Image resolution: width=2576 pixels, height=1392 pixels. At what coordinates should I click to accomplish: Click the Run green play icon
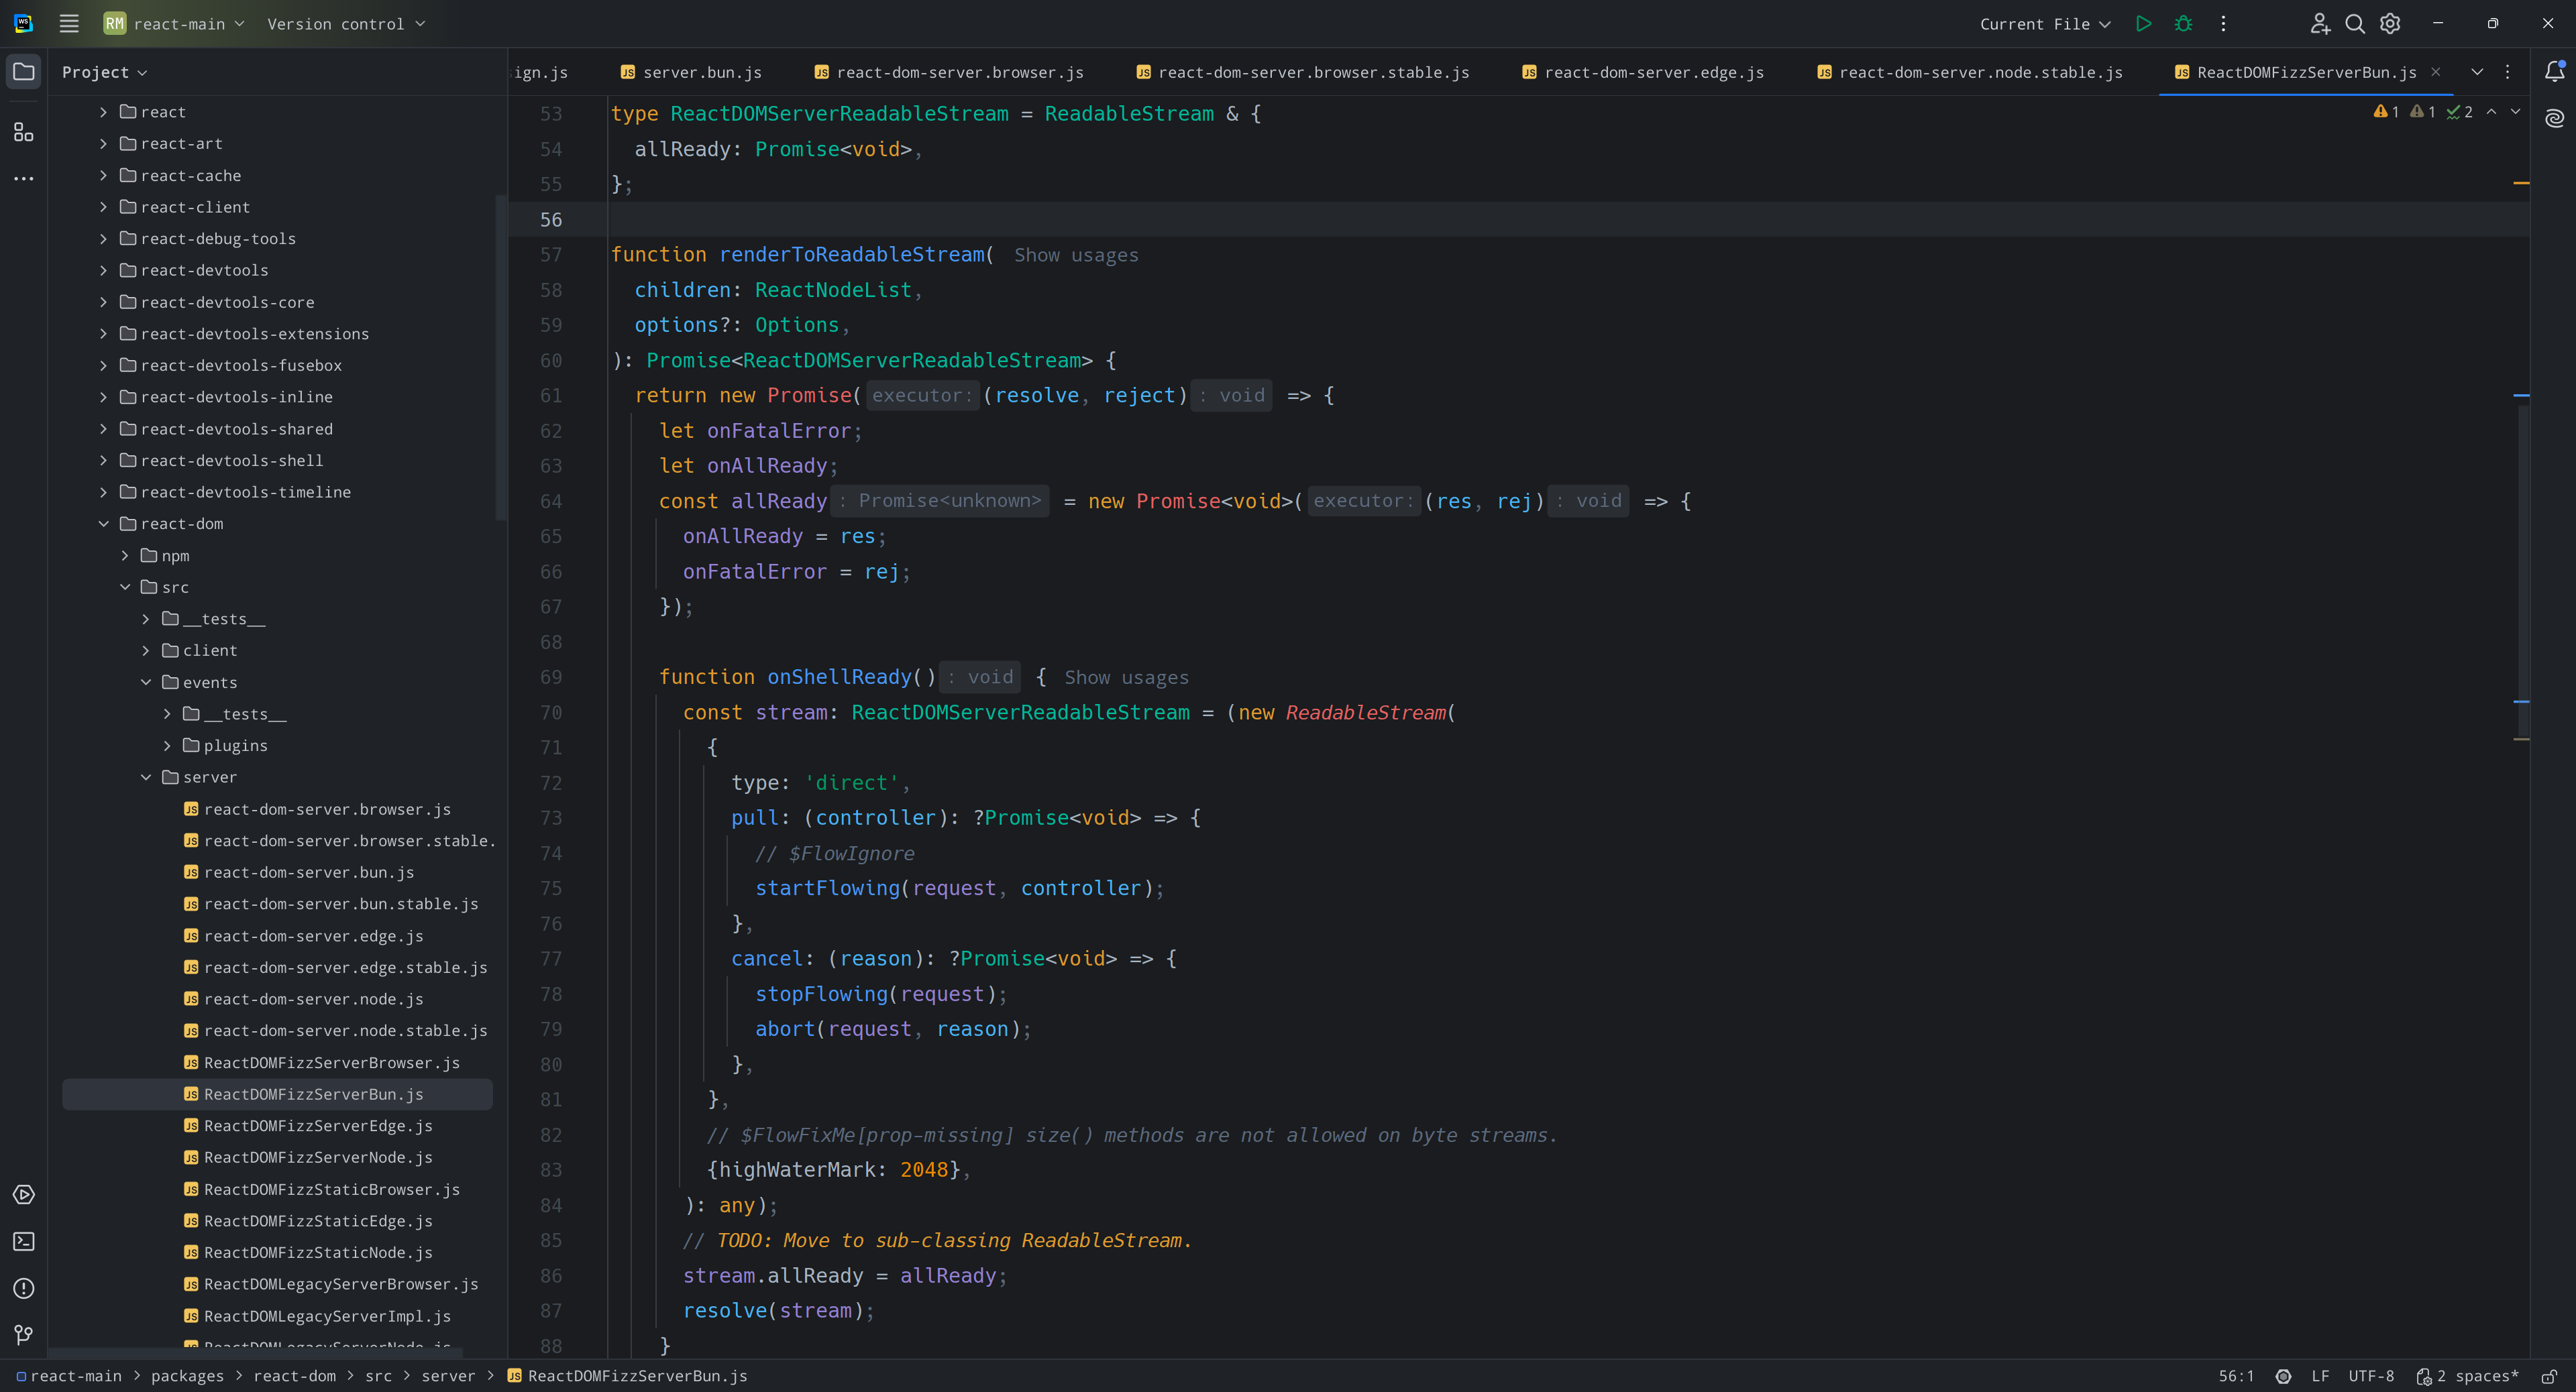[2143, 24]
